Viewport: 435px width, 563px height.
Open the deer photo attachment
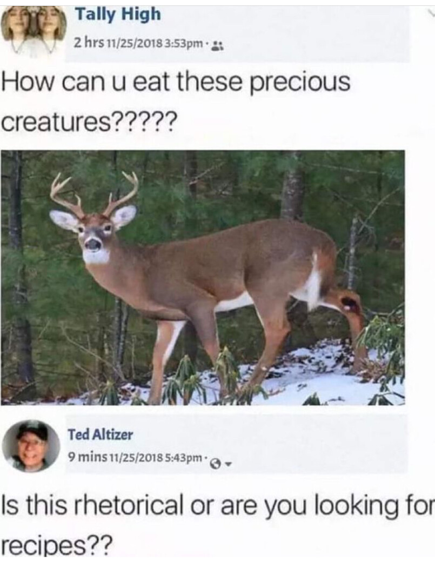click(x=203, y=278)
